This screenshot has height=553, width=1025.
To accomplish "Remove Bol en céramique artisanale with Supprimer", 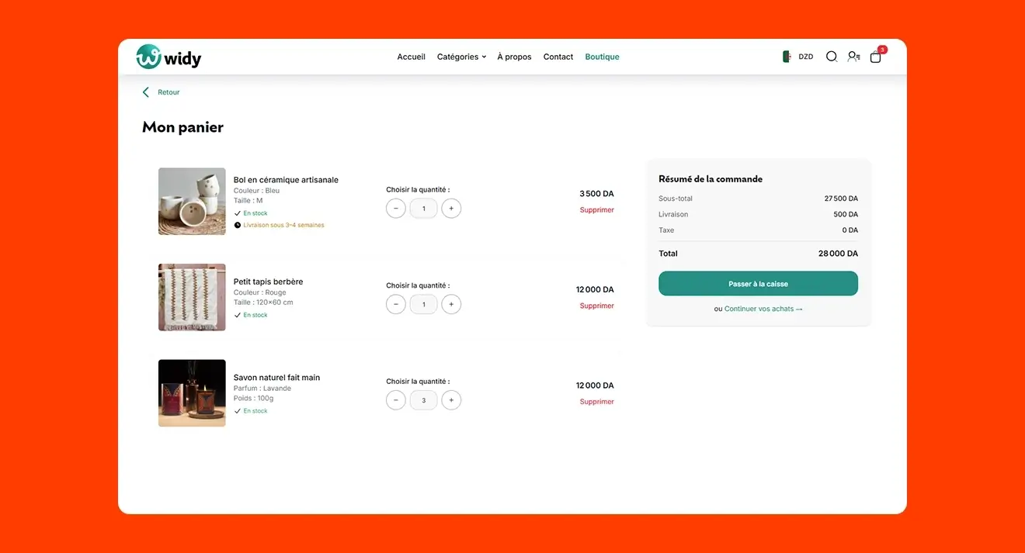I will [596, 210].
